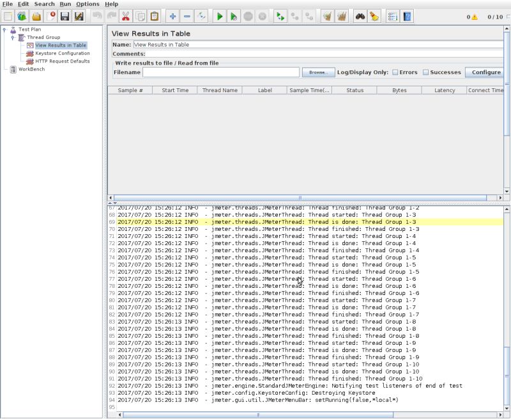Open the File menu
This screenshot has height=419, width=511.
(x=8, y=4)
